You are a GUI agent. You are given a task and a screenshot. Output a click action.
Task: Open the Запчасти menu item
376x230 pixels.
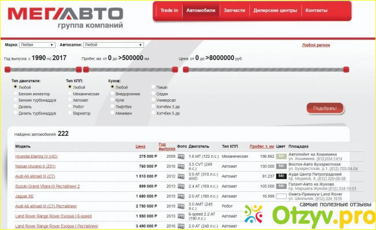pos(234,10)
